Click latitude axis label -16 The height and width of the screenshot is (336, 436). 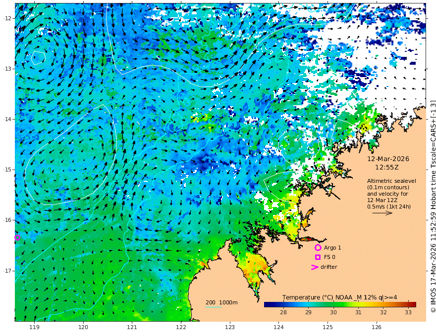click(7, 220)
